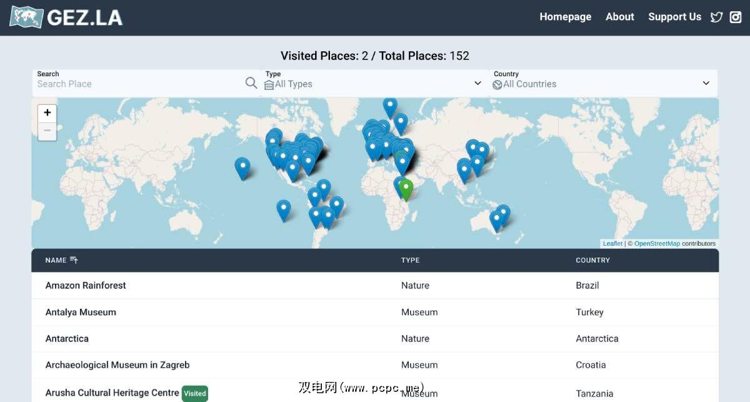Click the GEZ.LA map logo icon
The image size is (750, 402).
pos(27,17)
